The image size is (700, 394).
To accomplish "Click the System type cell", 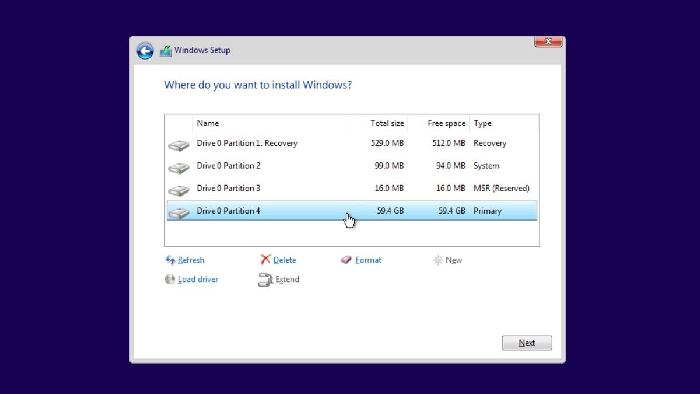I will 487,166.
